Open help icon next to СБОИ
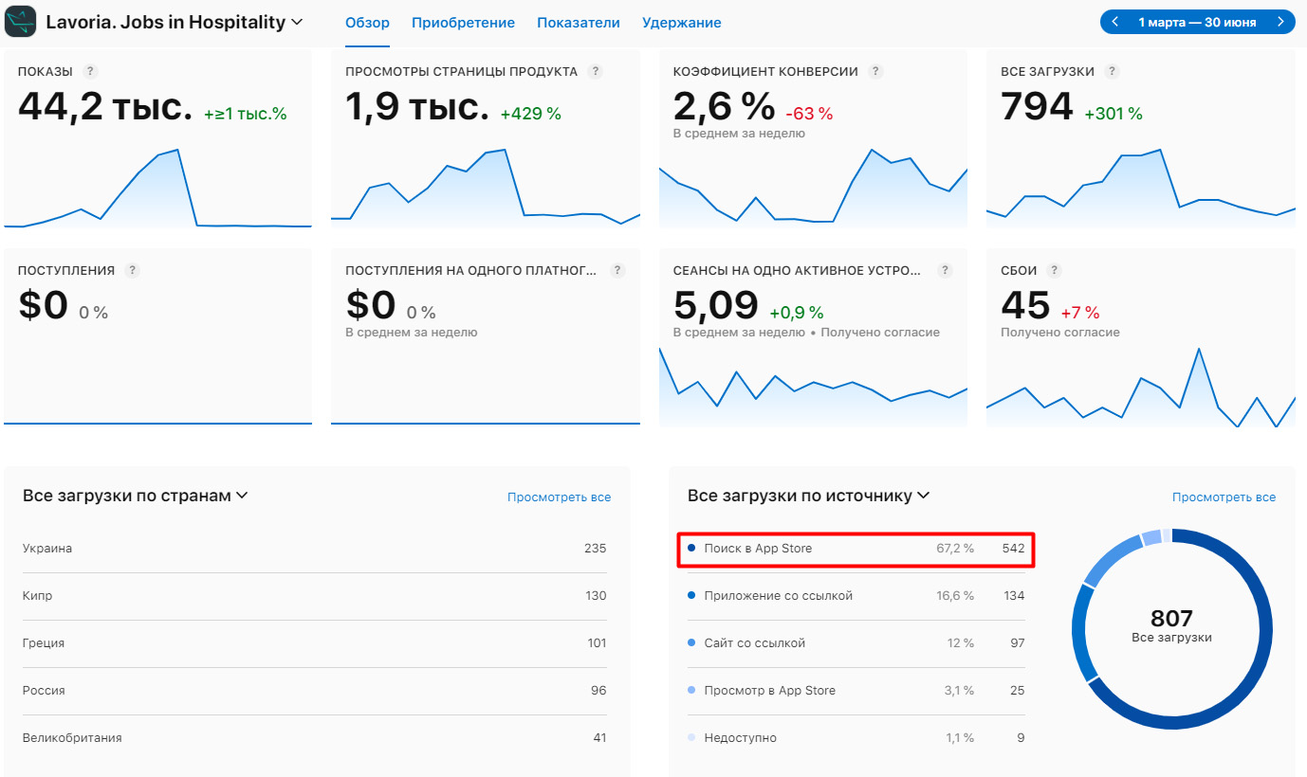 tap(1054, 270)
